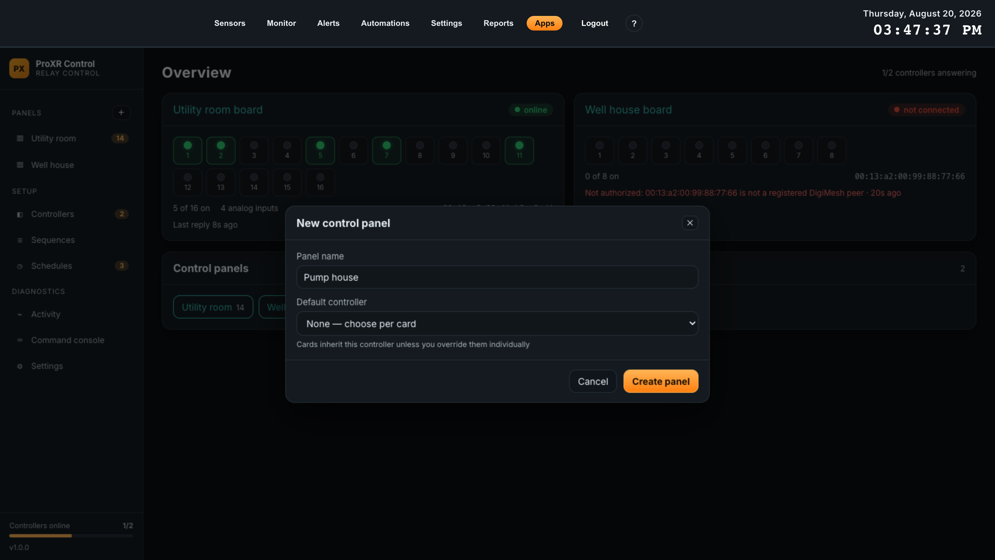Click the Create panel button
This screenshot has height=560, width=995.
tap(660, 382)
